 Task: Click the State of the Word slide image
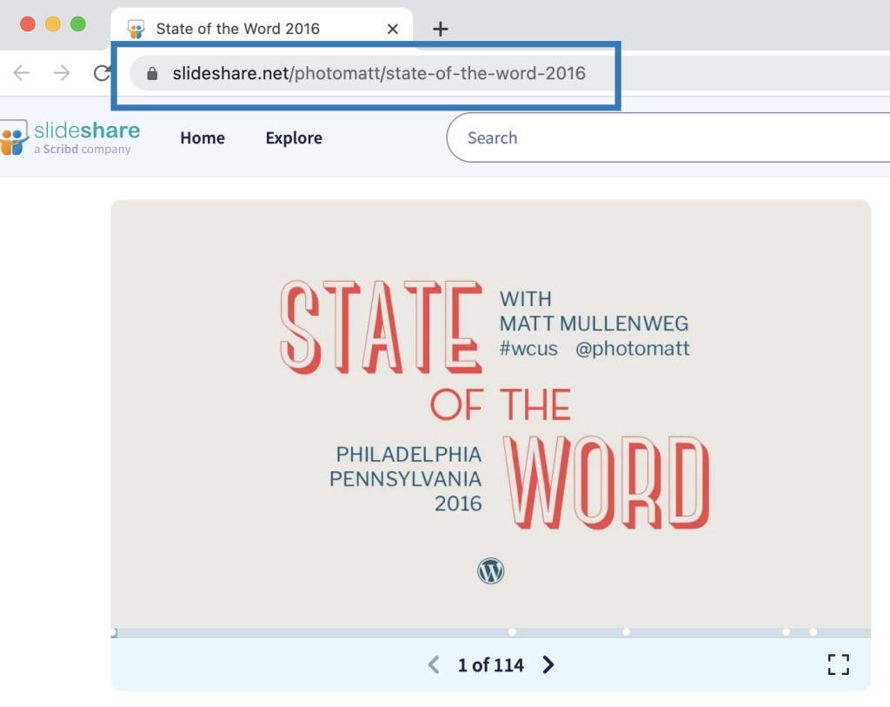pos(491,414)
